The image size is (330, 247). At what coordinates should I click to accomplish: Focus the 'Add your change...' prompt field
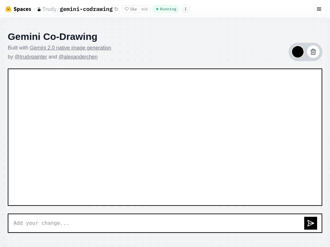click(x=155, y=223)
